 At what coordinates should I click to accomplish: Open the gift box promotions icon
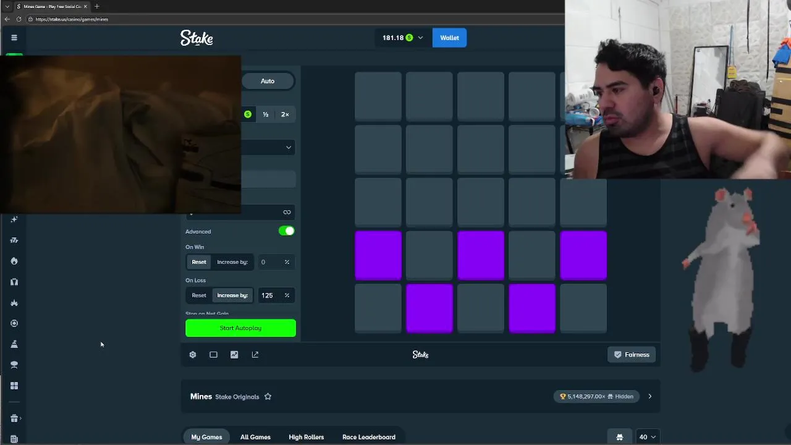click(x=14, y=418)
